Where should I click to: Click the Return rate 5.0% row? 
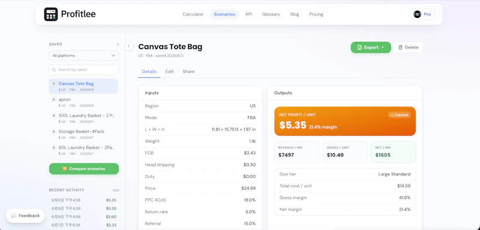coord(200,211)
